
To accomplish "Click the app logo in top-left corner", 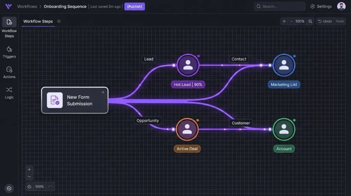I will (x=9, y=6).
